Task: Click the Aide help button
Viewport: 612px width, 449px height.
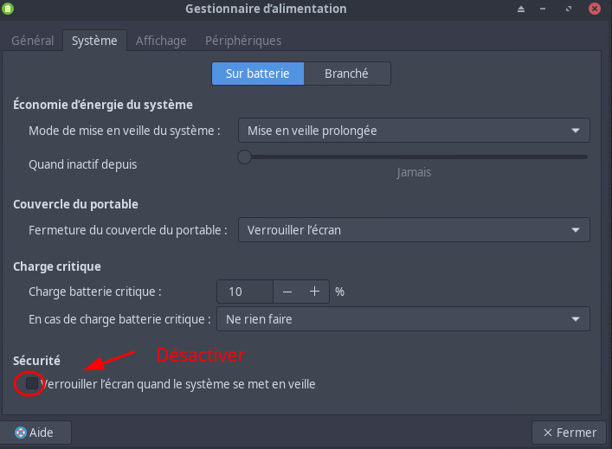Action: 35,433
